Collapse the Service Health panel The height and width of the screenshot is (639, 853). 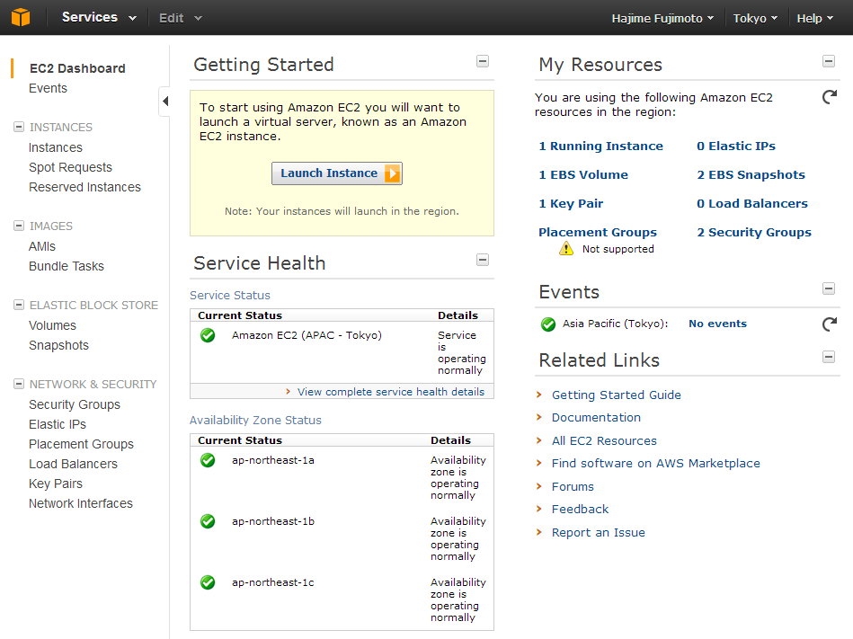coord(483,260)
